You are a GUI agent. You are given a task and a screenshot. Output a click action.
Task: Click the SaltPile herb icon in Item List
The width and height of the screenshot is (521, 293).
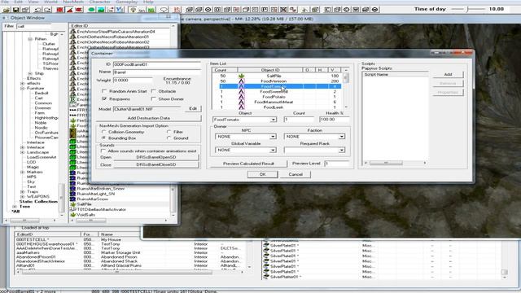pos(241,76)
